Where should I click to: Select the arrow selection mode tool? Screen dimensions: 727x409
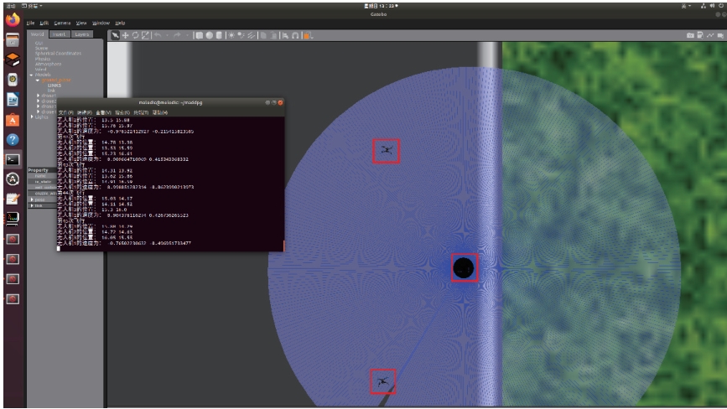(115, 35)
